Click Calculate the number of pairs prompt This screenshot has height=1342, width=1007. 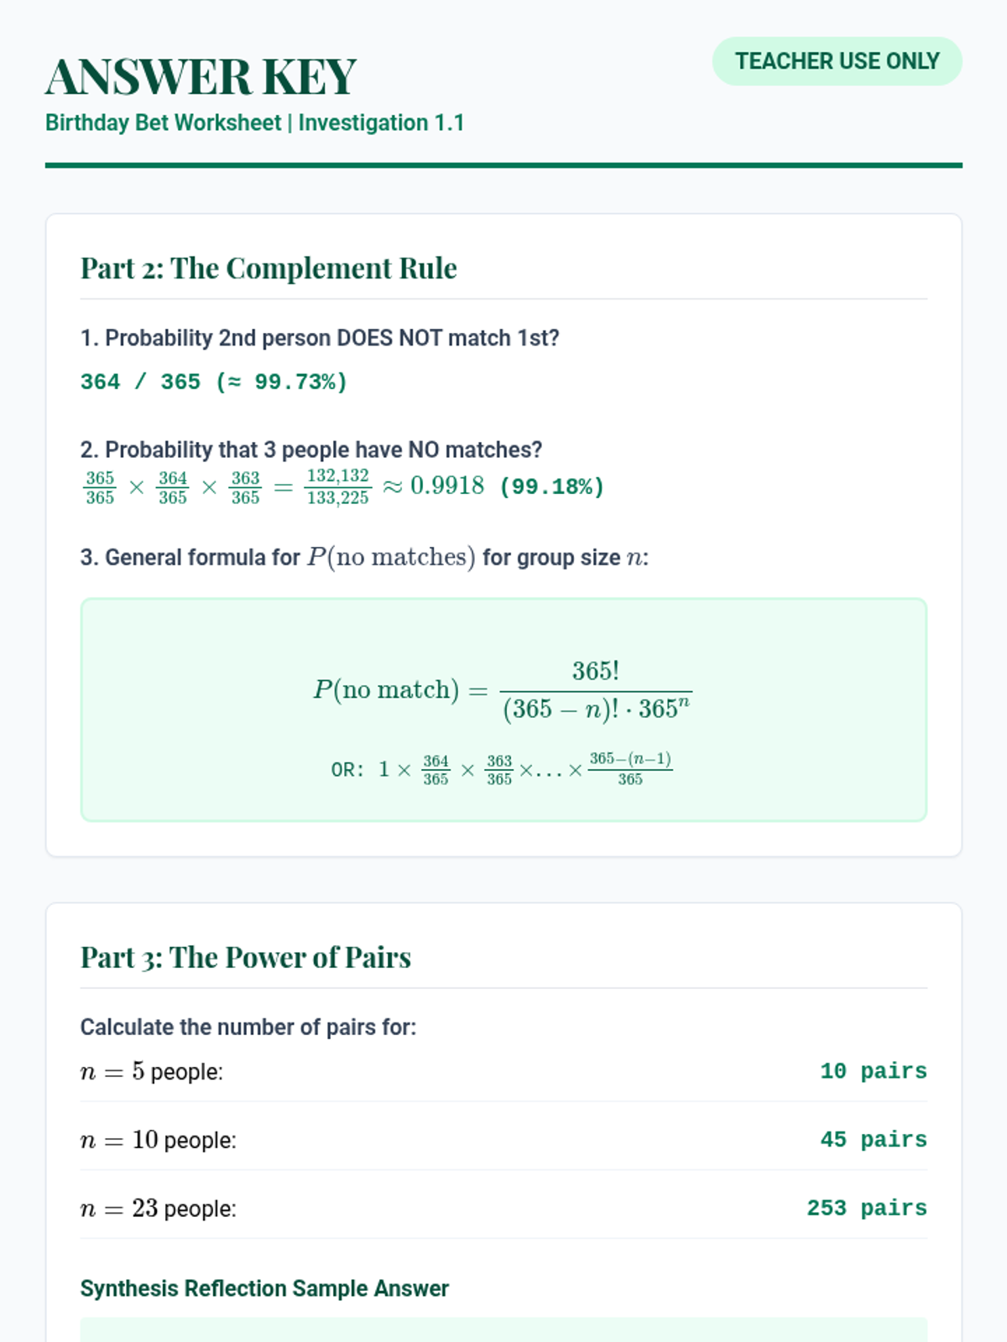248,1027
